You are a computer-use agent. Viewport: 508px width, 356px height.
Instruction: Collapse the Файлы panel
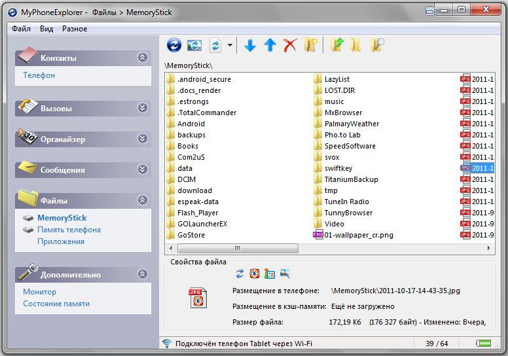[x=142, y=200]
